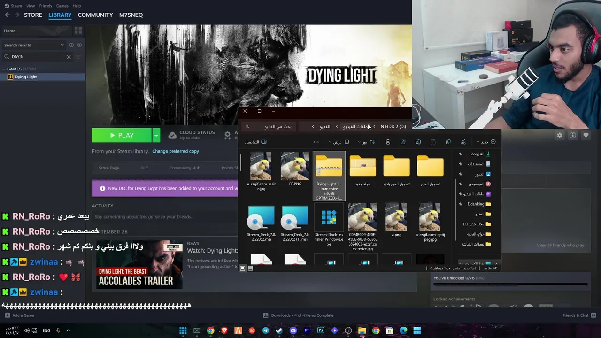Open the Friends menu in Steam

[x=46, y=6]
